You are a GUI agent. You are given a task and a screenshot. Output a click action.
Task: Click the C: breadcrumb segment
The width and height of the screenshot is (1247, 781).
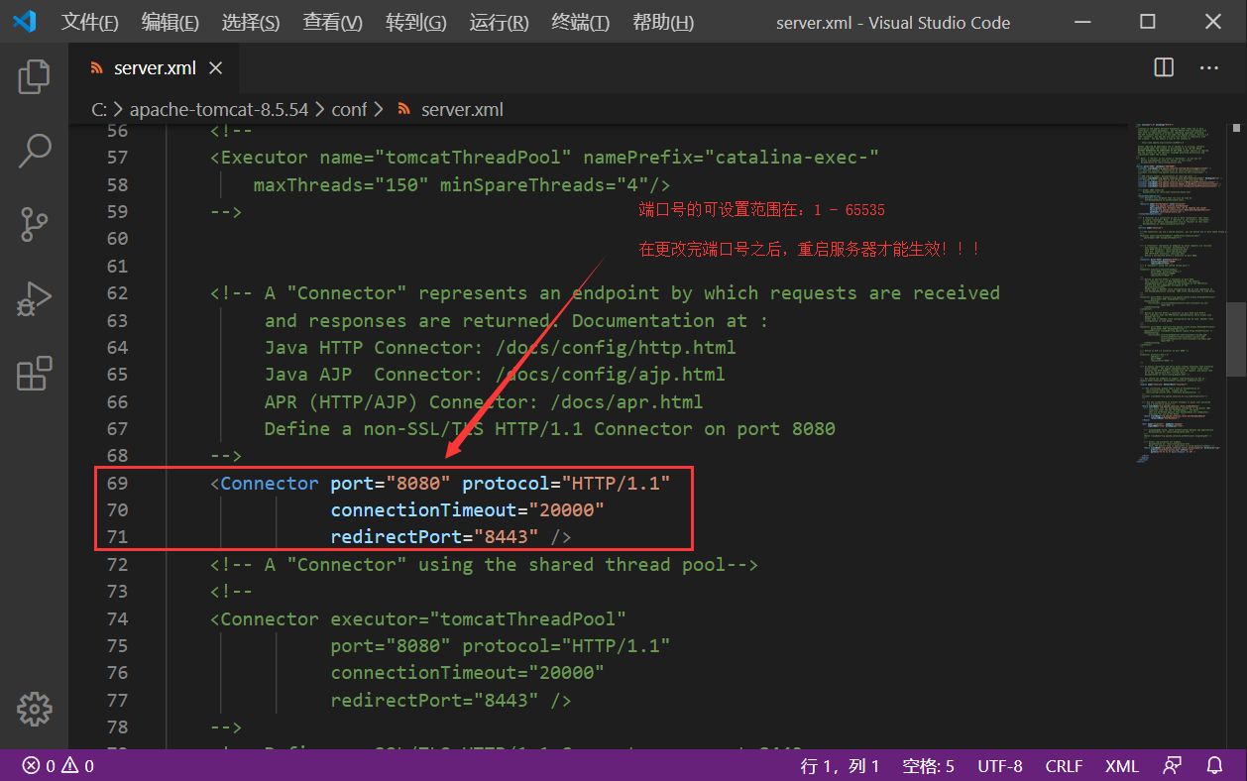coord(99,109)
